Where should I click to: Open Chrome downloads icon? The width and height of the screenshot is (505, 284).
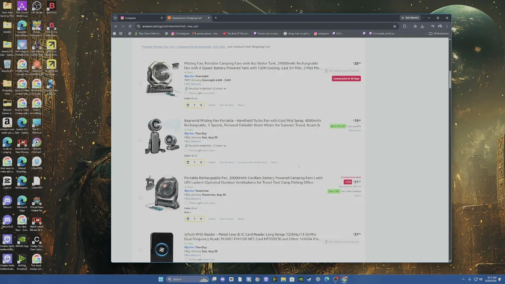coord(422,26)
